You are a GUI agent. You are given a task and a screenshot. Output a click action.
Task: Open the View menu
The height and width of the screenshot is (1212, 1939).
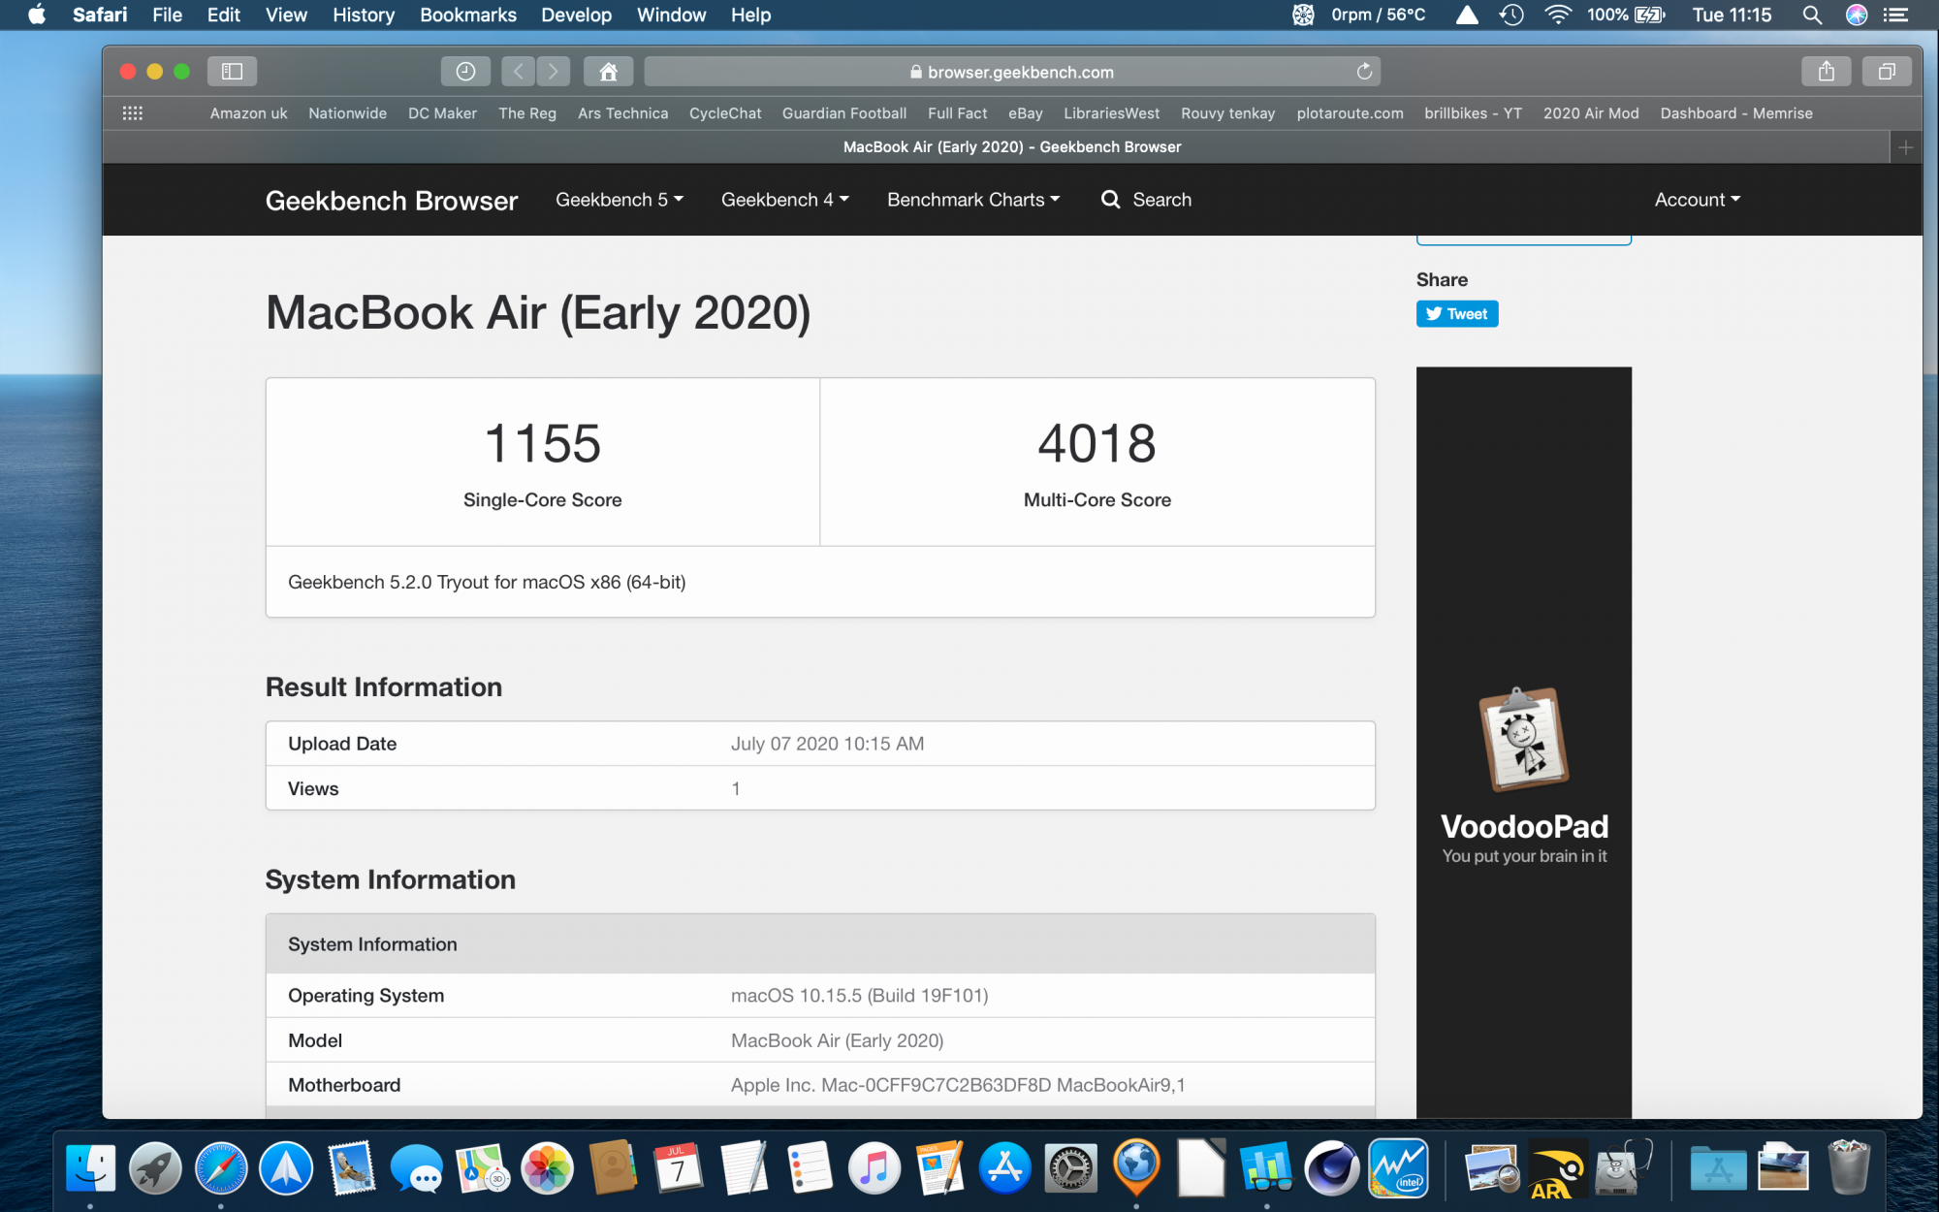pyautogui.click(x=286, y=15)
